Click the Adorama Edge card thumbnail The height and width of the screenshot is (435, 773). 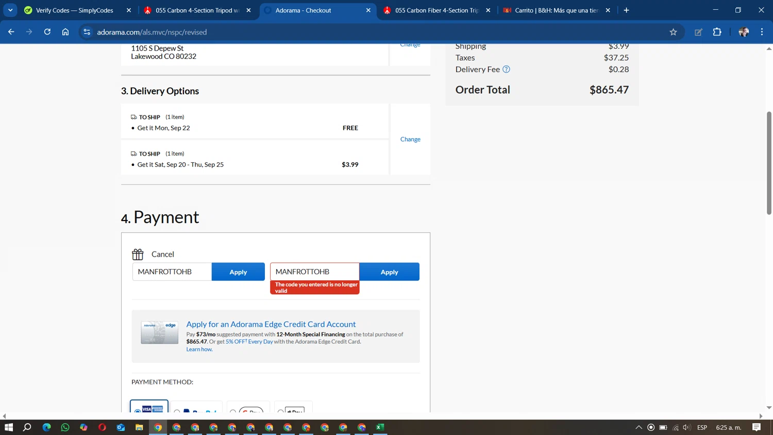160,333
